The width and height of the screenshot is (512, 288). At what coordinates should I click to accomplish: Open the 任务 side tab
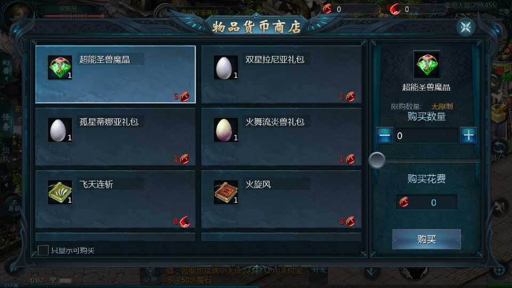click(x=6, y=122)
